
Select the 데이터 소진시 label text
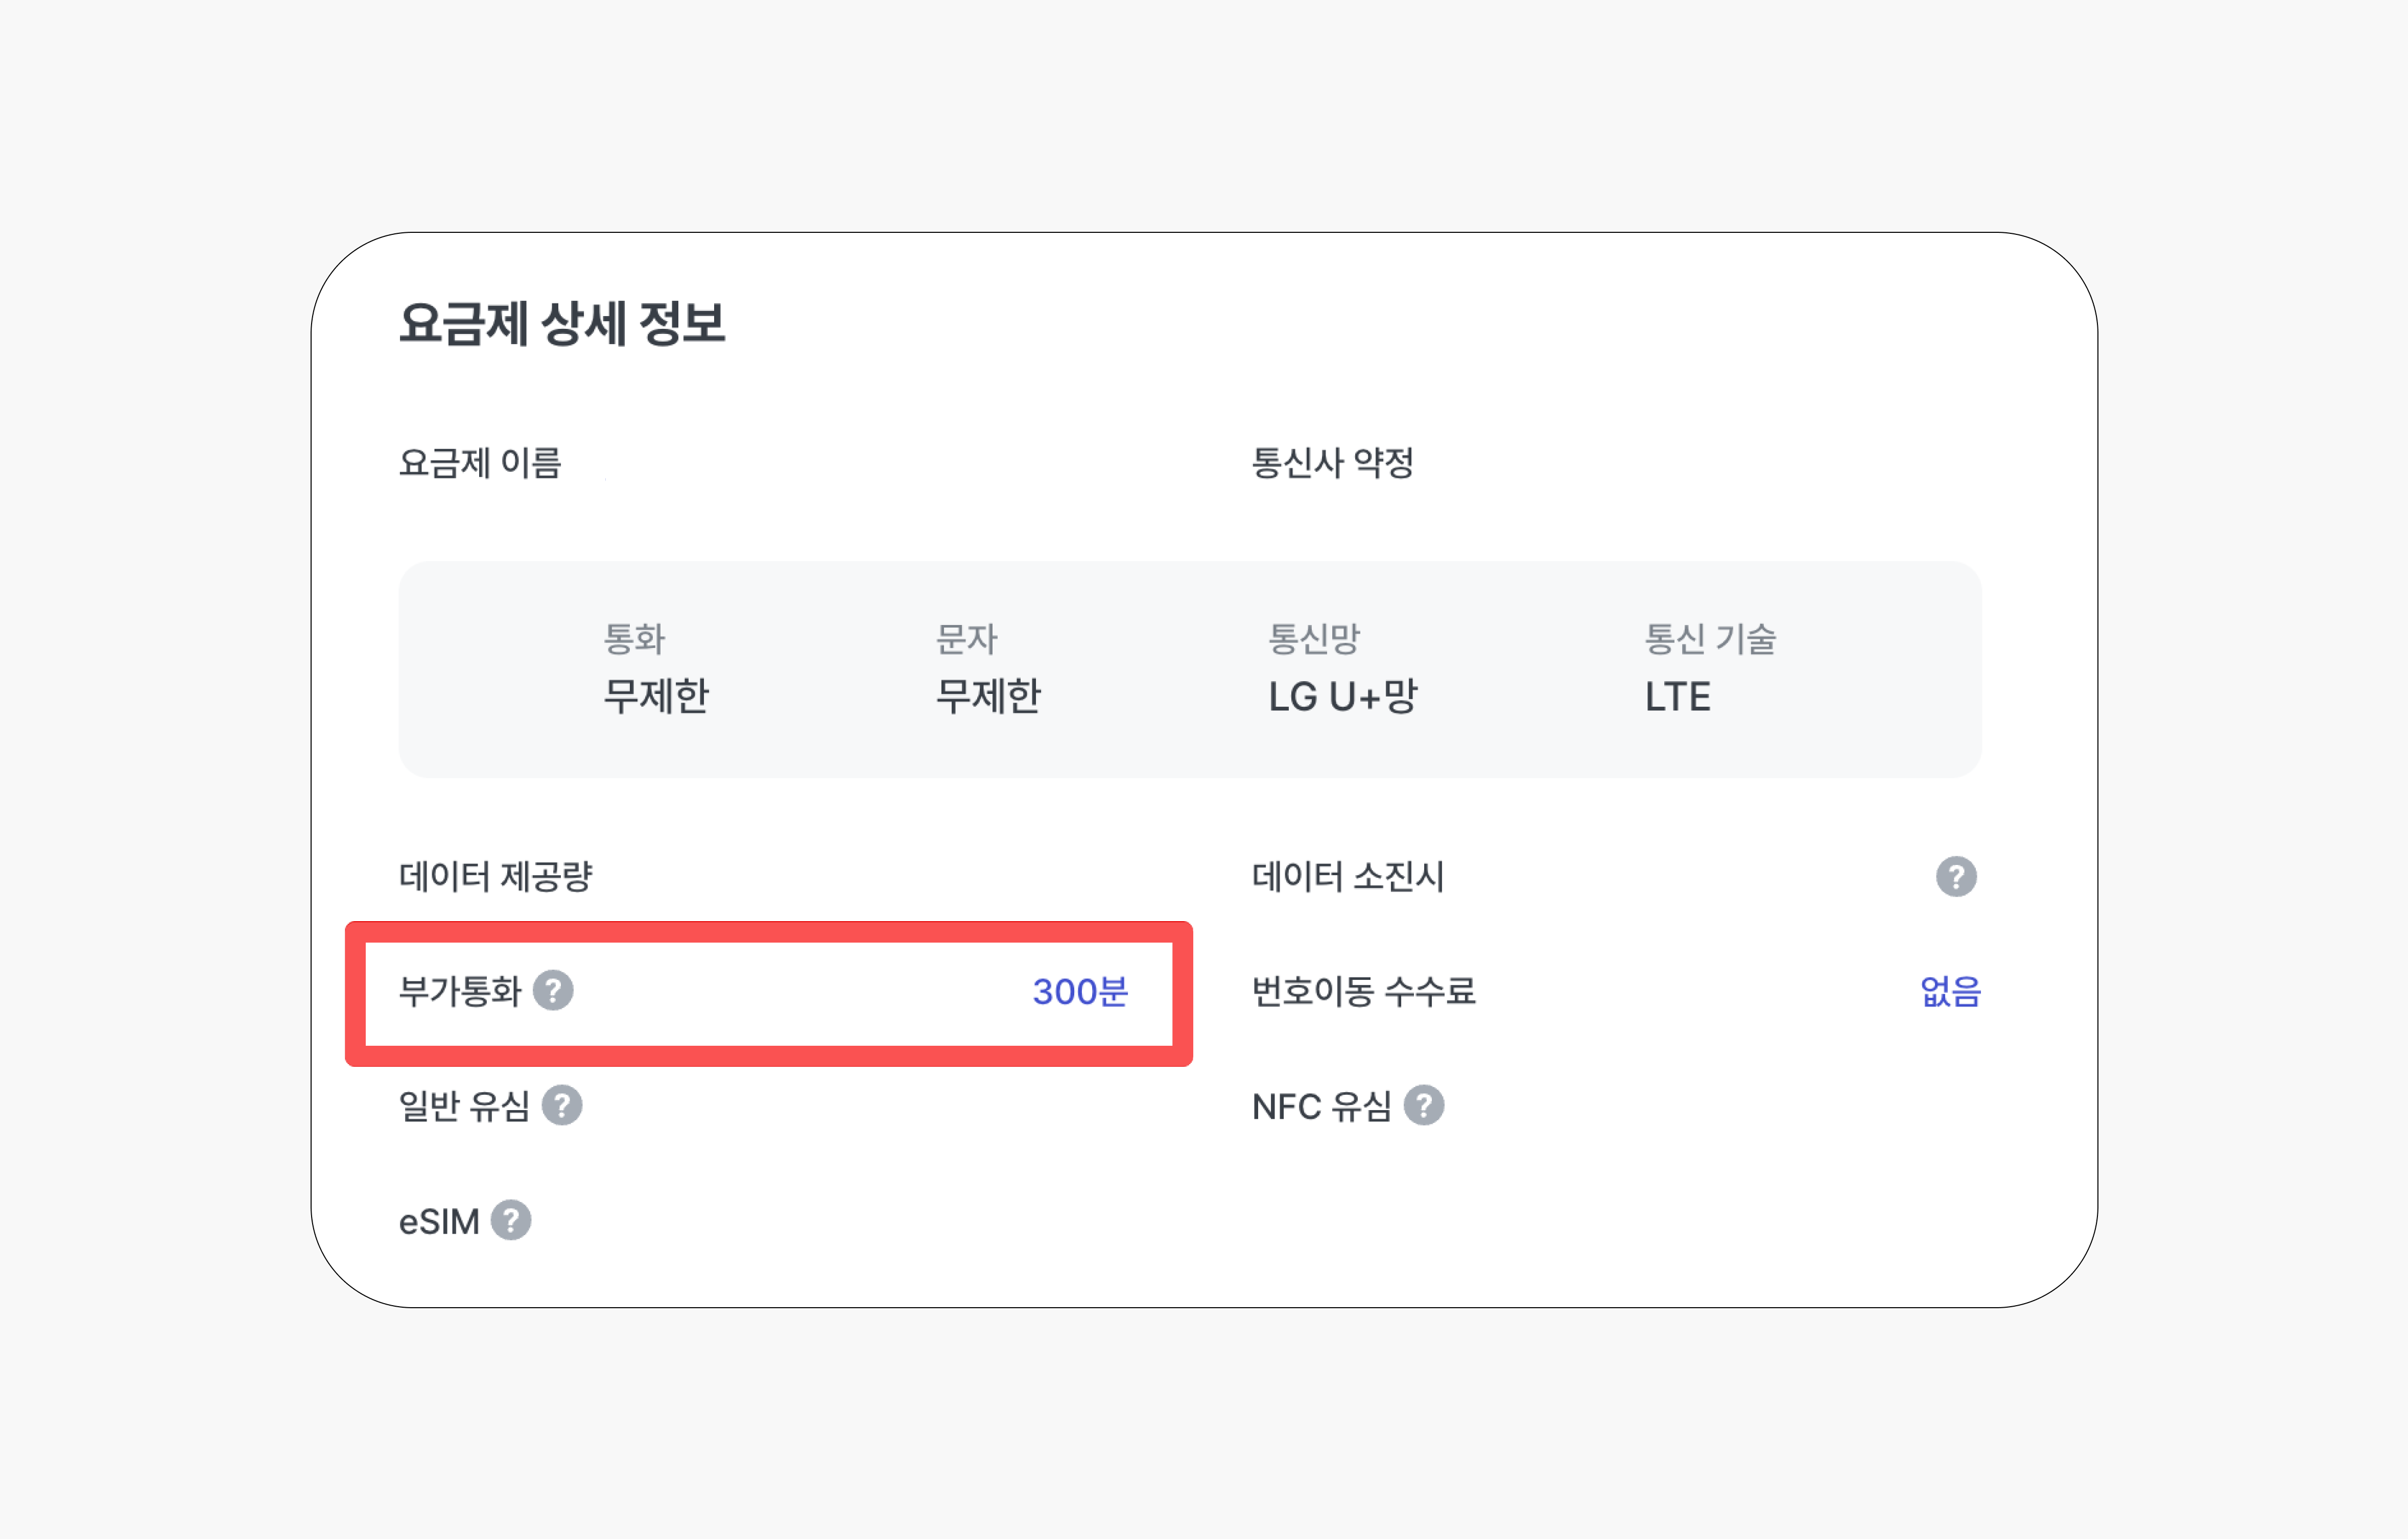(x=1347, y=876)
